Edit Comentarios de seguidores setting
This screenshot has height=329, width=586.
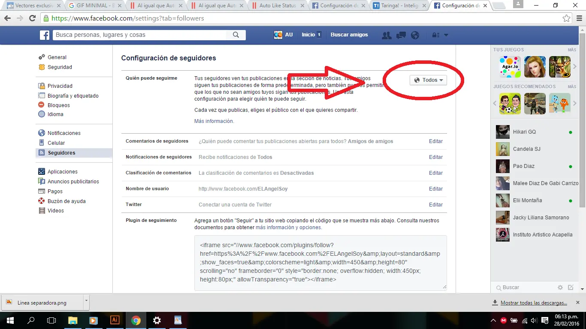436,141
